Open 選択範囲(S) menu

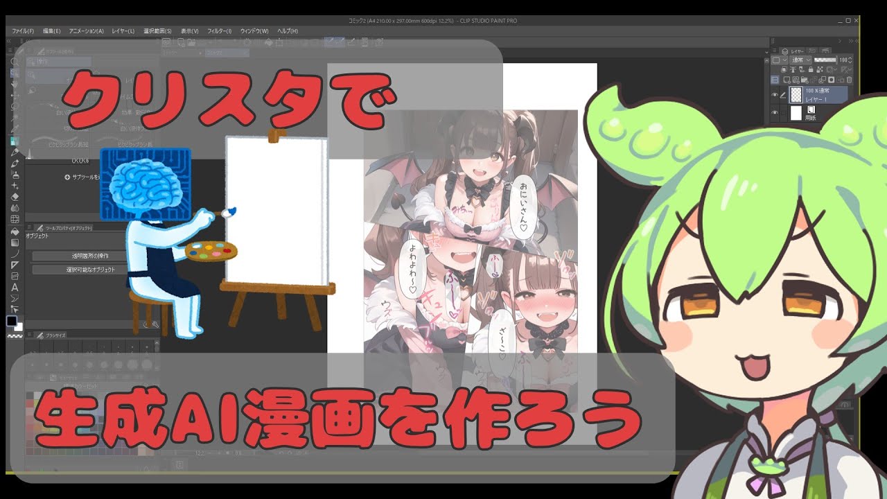coord(158,31)
